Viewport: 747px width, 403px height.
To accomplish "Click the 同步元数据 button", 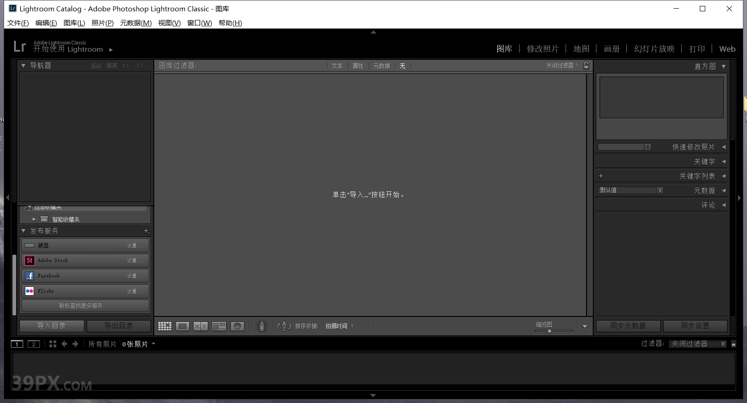I will (x=628, y=326).
